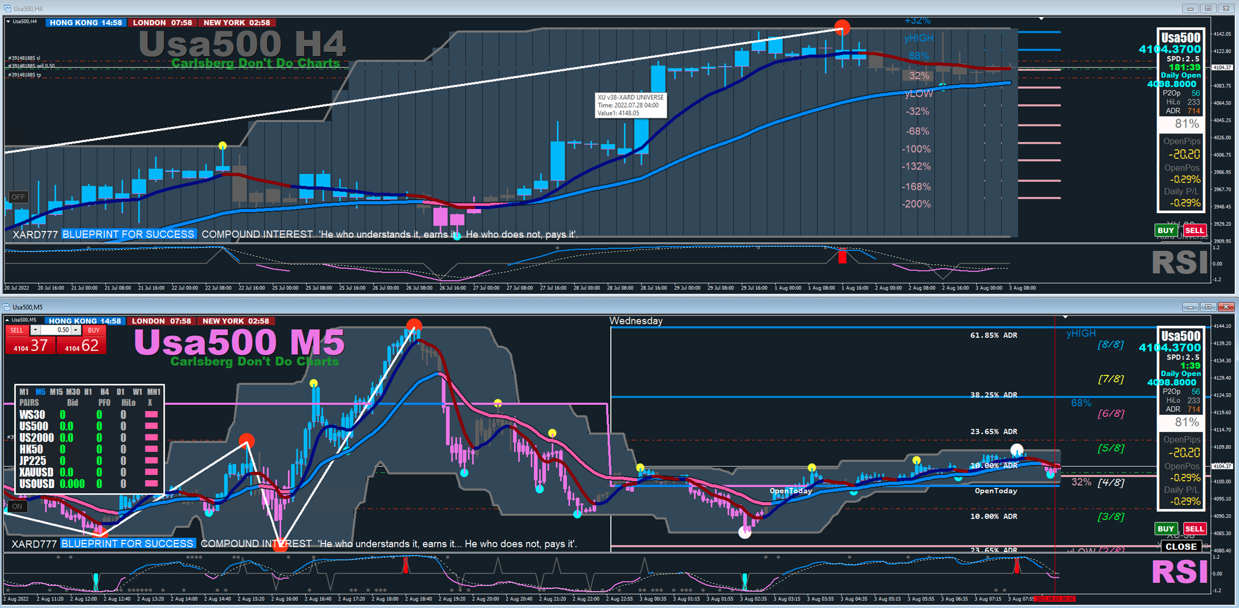Click the red BUY one-click trading button
This screenshot has height=608, width=1239.
click(93, 330)
